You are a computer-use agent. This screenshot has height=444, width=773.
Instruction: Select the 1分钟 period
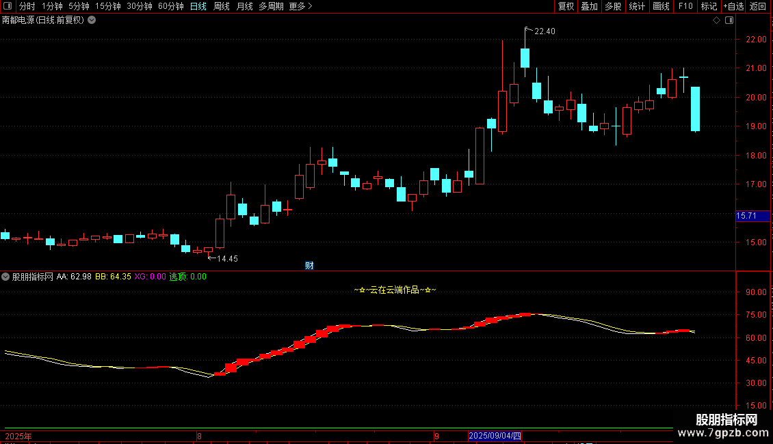(52, 6)
